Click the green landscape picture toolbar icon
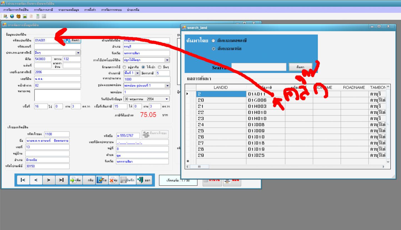 click(25, 16)
